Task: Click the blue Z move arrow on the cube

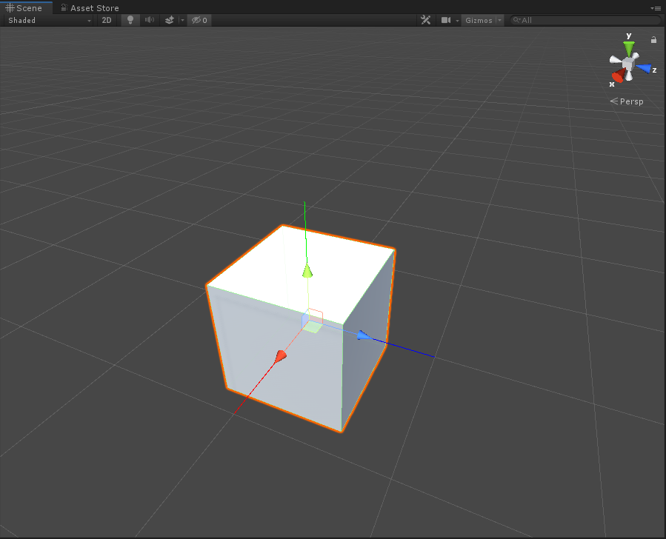Action: [364, 335]
